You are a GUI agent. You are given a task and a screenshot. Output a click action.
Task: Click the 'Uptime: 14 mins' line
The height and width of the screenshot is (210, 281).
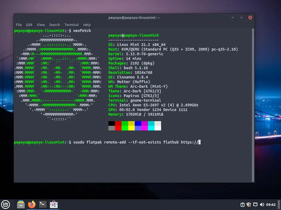tap(125, 59)
